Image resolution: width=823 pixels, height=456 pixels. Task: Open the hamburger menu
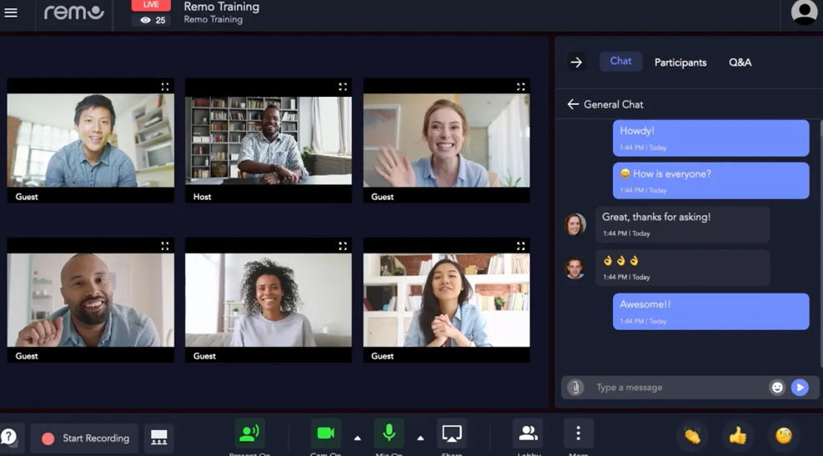point(11,13)
